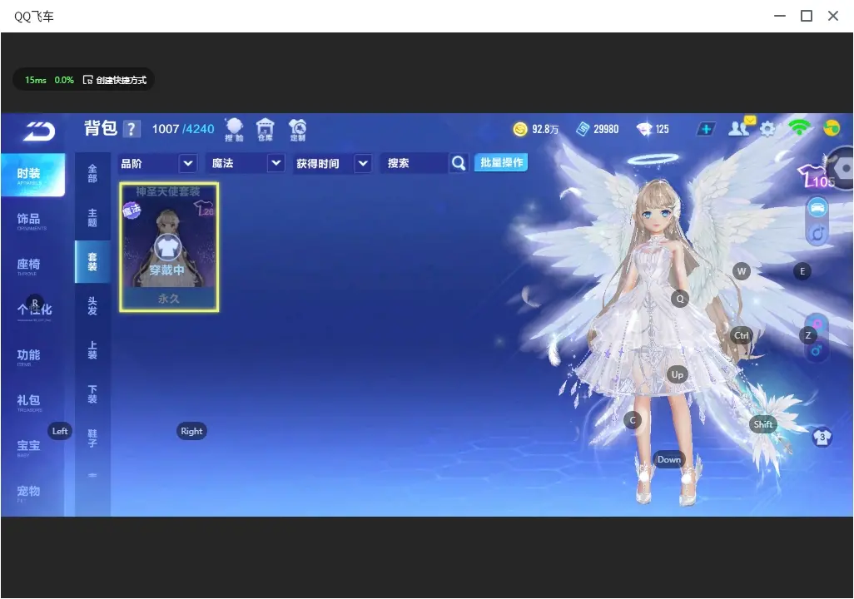Screen dimensions: 854x599
Task: Click the gold coin currency icon
Action: tap(520, 129)
